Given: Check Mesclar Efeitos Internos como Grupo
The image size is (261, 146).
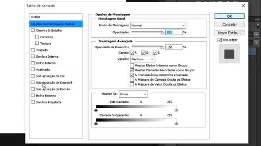Looking at the screenshot, I should 132,65.
